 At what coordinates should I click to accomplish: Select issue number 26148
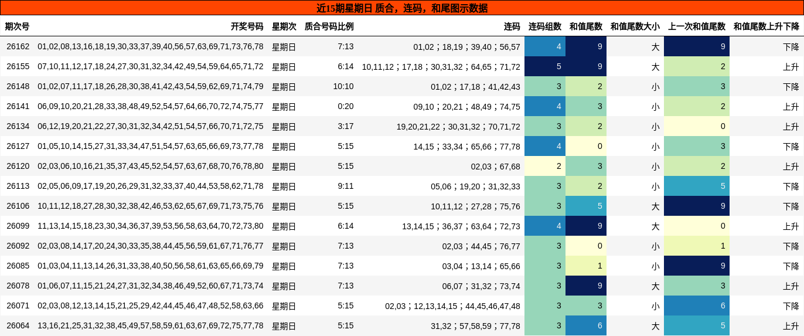click(18, 86)
